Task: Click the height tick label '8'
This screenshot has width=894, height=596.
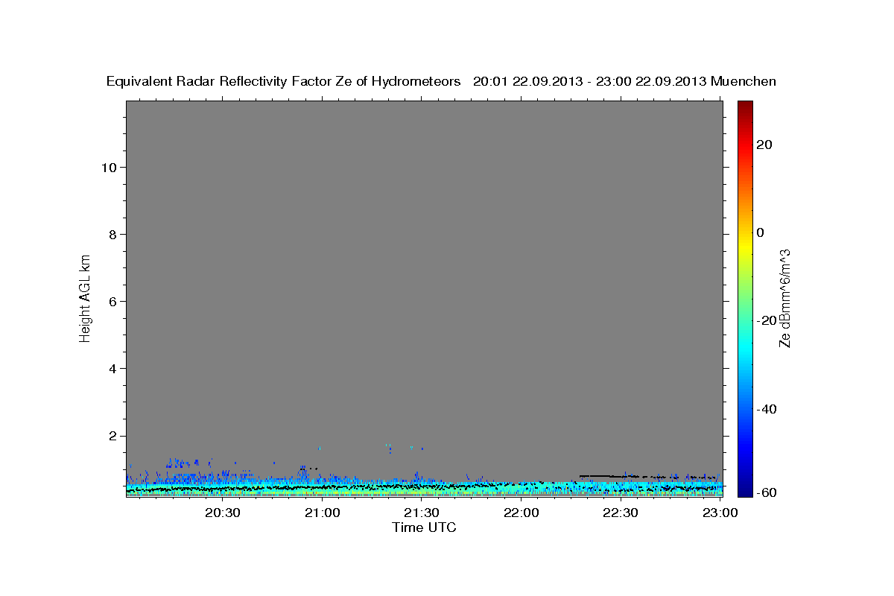Action: pos(112,234)
